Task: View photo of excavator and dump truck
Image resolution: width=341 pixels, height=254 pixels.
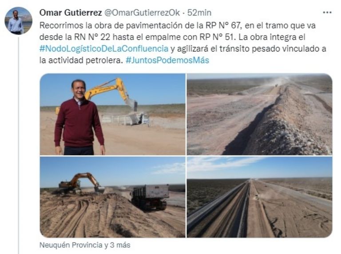Action: click(x=113, y=197)
